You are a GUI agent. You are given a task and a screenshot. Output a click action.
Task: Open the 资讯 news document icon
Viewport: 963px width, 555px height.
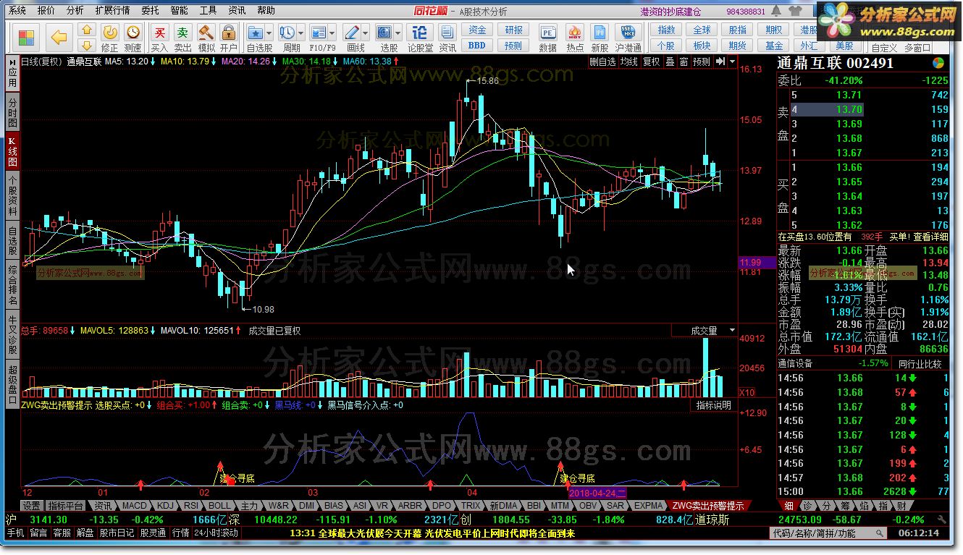click(x=447, y=33)
